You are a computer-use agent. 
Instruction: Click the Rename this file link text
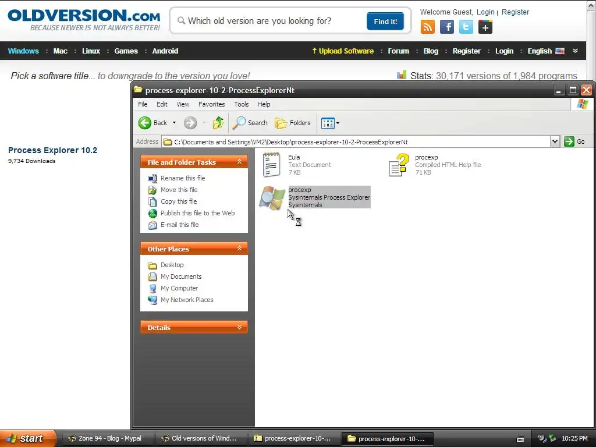pos(183,178)
